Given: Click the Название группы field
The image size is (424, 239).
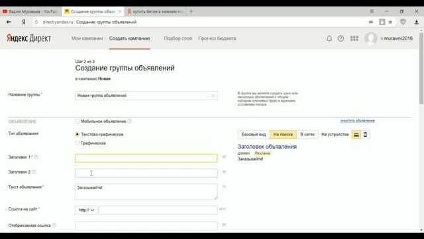Looking at the screenshot, I should pyautogui.click(x=146, y=96).
